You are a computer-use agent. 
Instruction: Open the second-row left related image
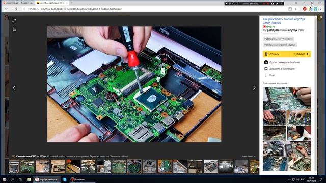coord(274,118)
